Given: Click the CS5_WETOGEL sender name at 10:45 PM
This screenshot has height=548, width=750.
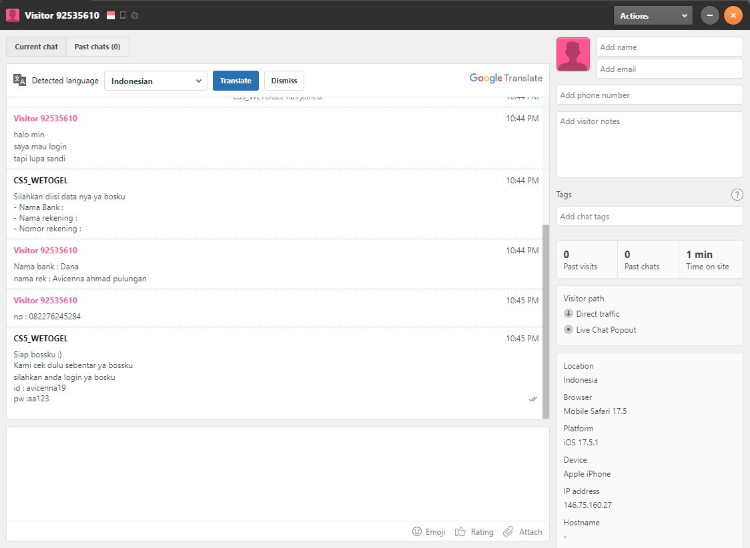Looking at the screenshot, I should [41, 338].
